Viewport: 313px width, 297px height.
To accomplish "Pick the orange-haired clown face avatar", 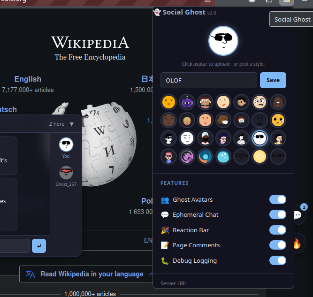I will (x=241, y=120).
